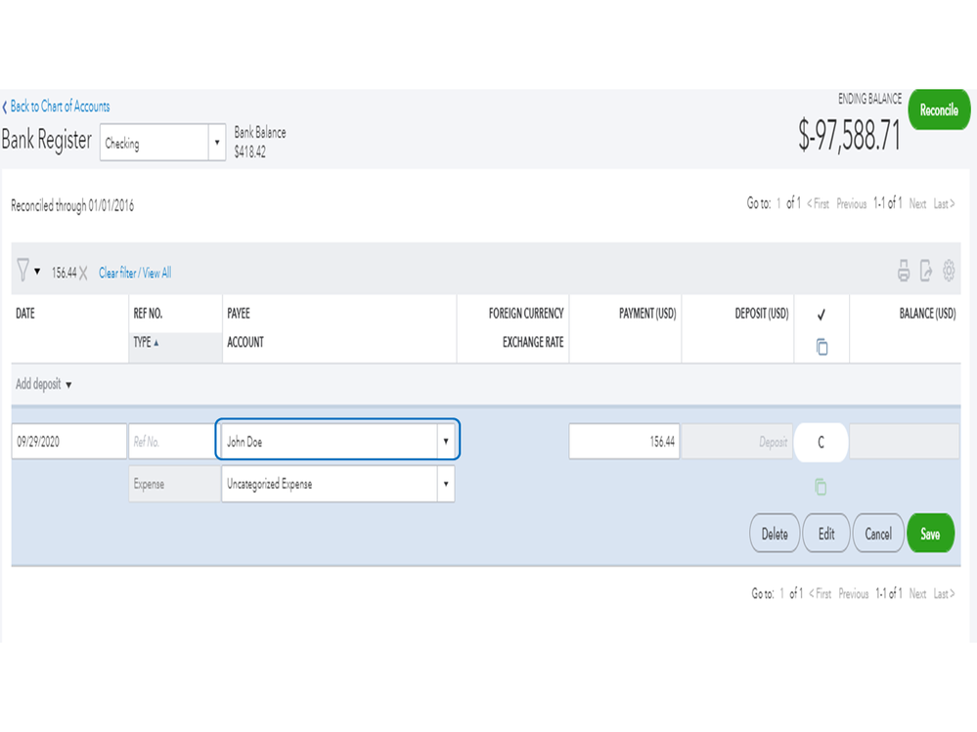Click the 09/29/2020 date field
977x732 pixels.
click(x=68, y=442)
